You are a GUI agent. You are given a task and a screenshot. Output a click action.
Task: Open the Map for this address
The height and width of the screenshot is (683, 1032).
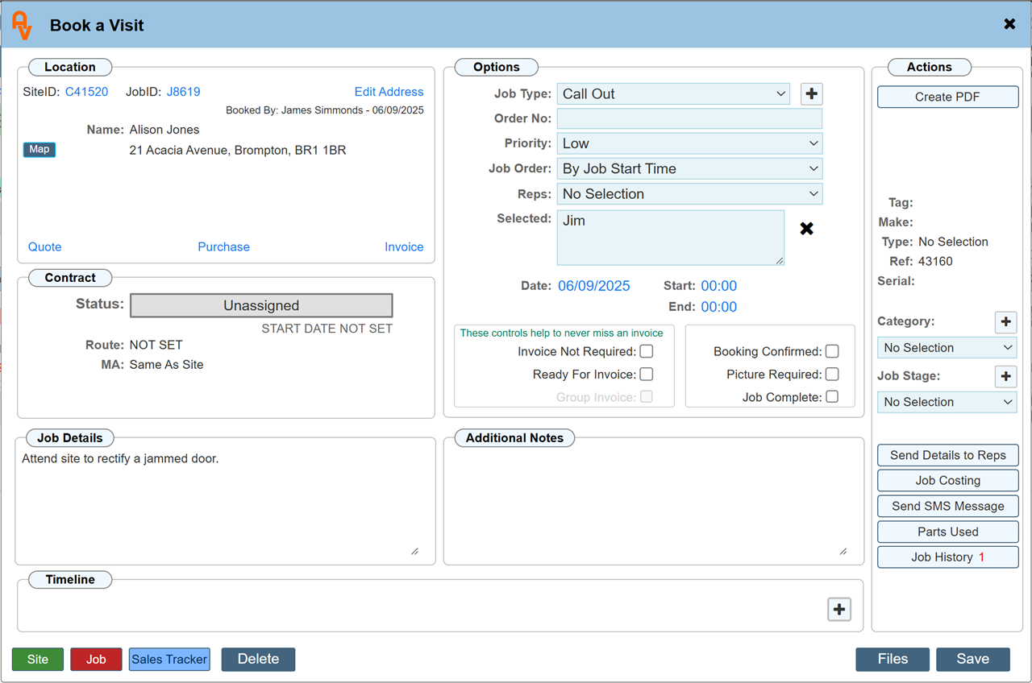pyautogui.click(x=40, y=150)
